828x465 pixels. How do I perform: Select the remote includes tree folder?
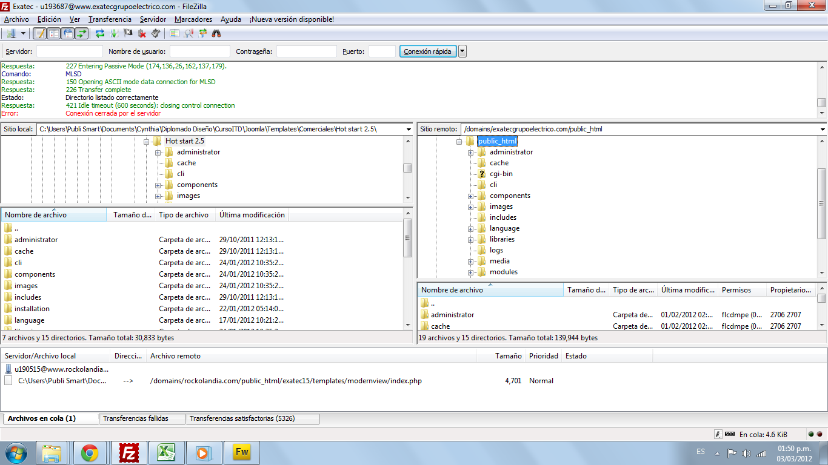(x=503, y=217)
